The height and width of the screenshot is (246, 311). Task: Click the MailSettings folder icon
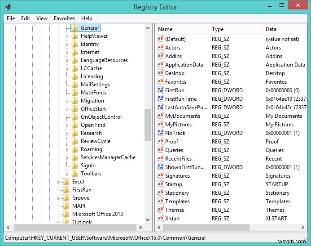point(74,85)
